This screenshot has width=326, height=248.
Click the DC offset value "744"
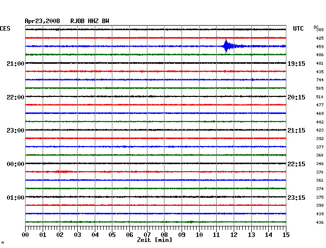[x=320, y=80]
